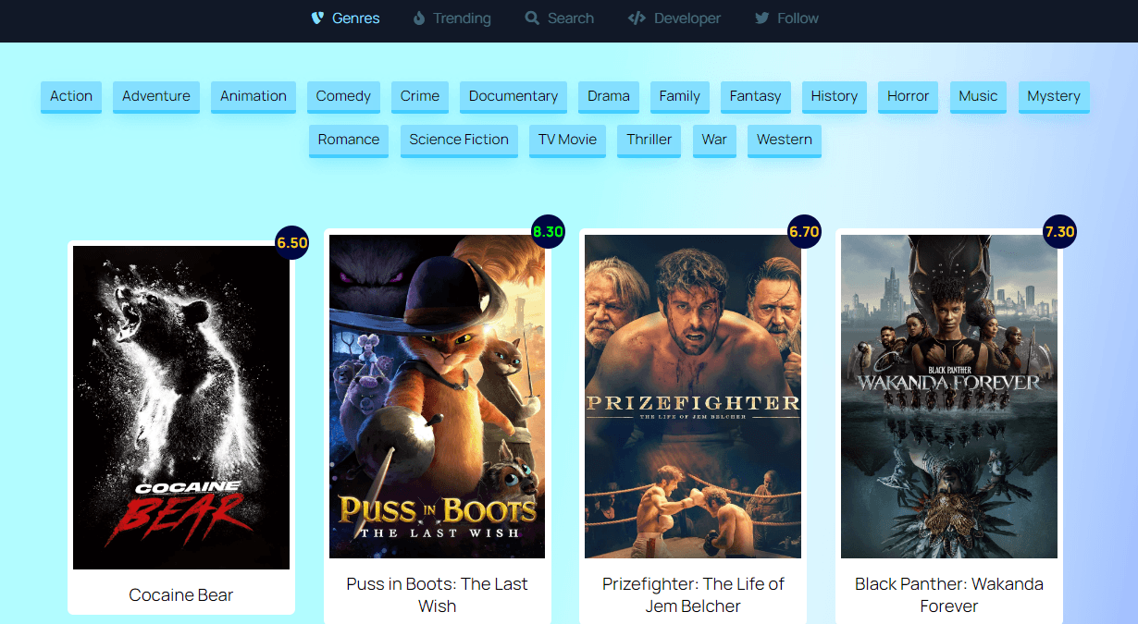Select the Western genre

pos(784,140)
